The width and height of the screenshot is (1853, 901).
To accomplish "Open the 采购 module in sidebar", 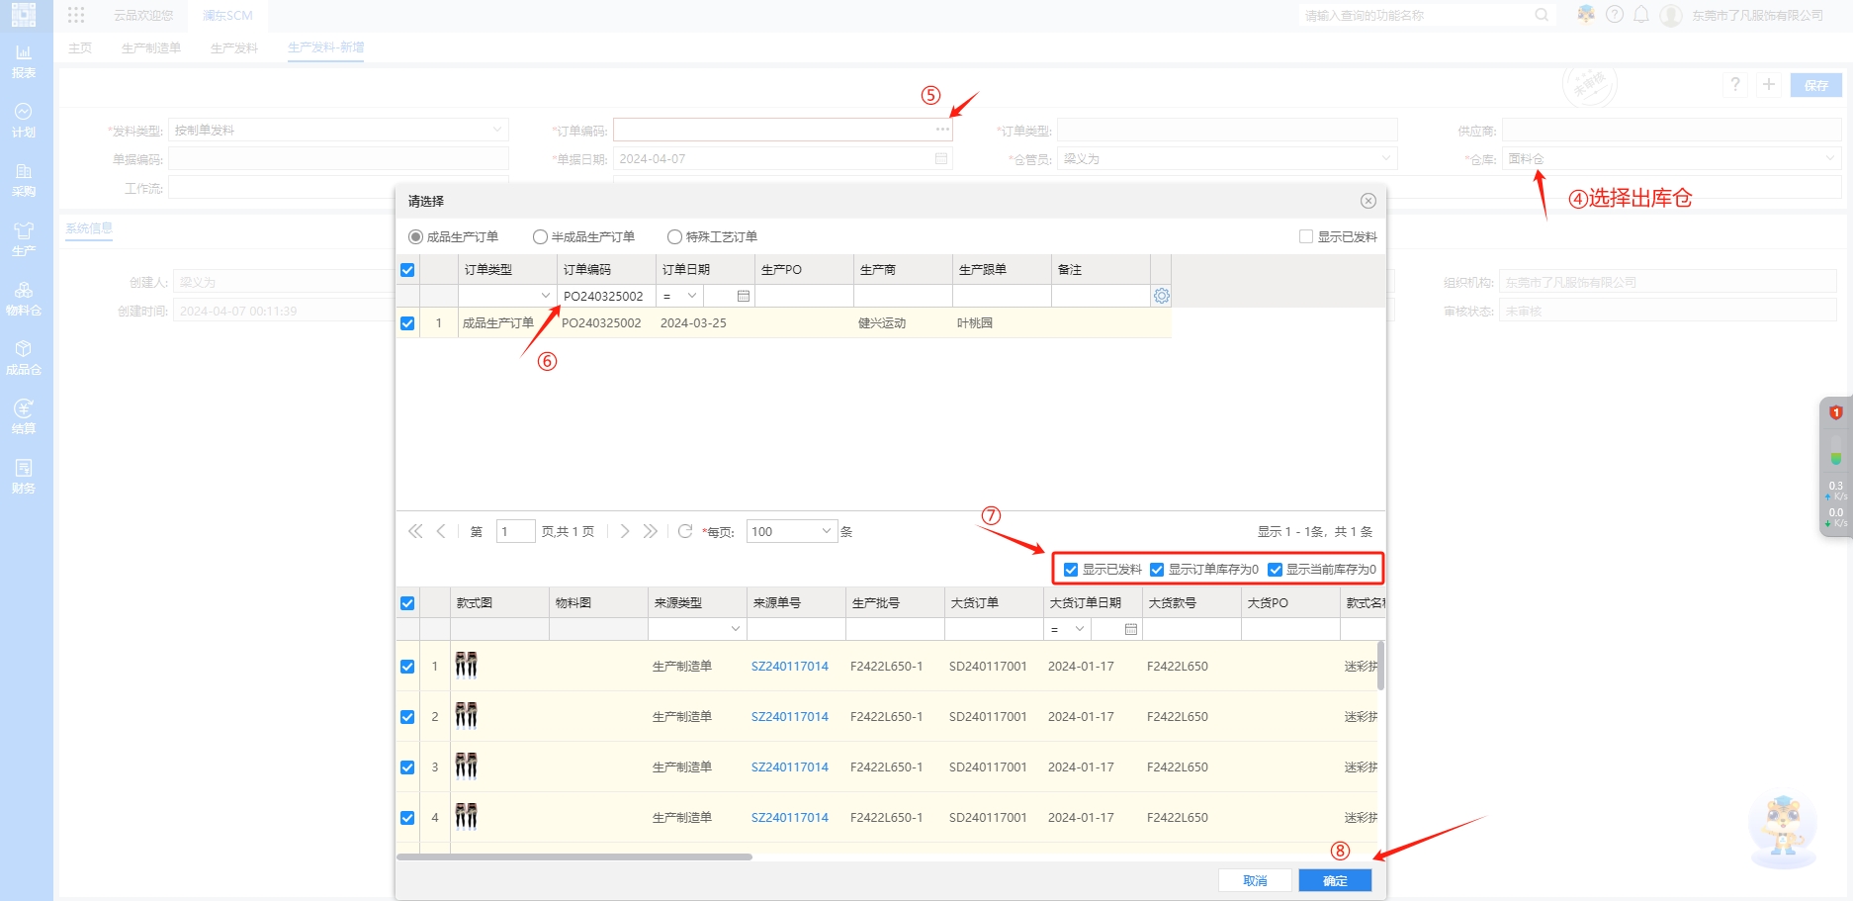I will pos(24,179).
